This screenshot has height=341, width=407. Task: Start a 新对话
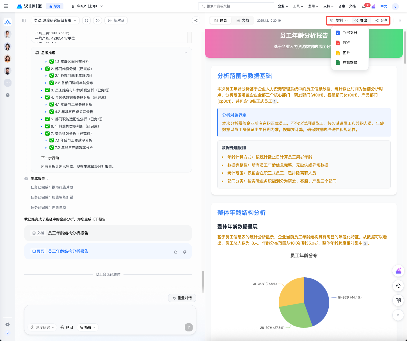tap(116, 20)
